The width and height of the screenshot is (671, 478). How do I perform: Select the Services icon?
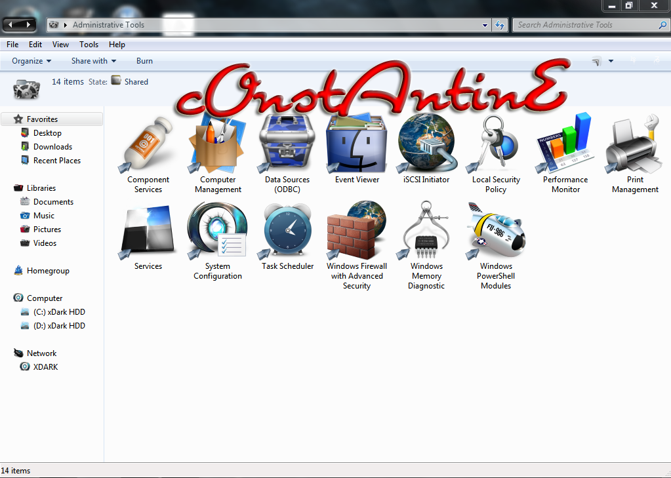[x=148, y=231]
